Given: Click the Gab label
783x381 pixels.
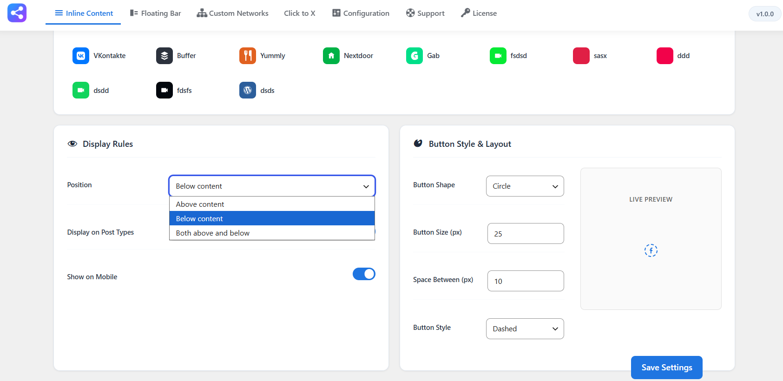Looking at the screenshot, I should click(x=433, y=56).
